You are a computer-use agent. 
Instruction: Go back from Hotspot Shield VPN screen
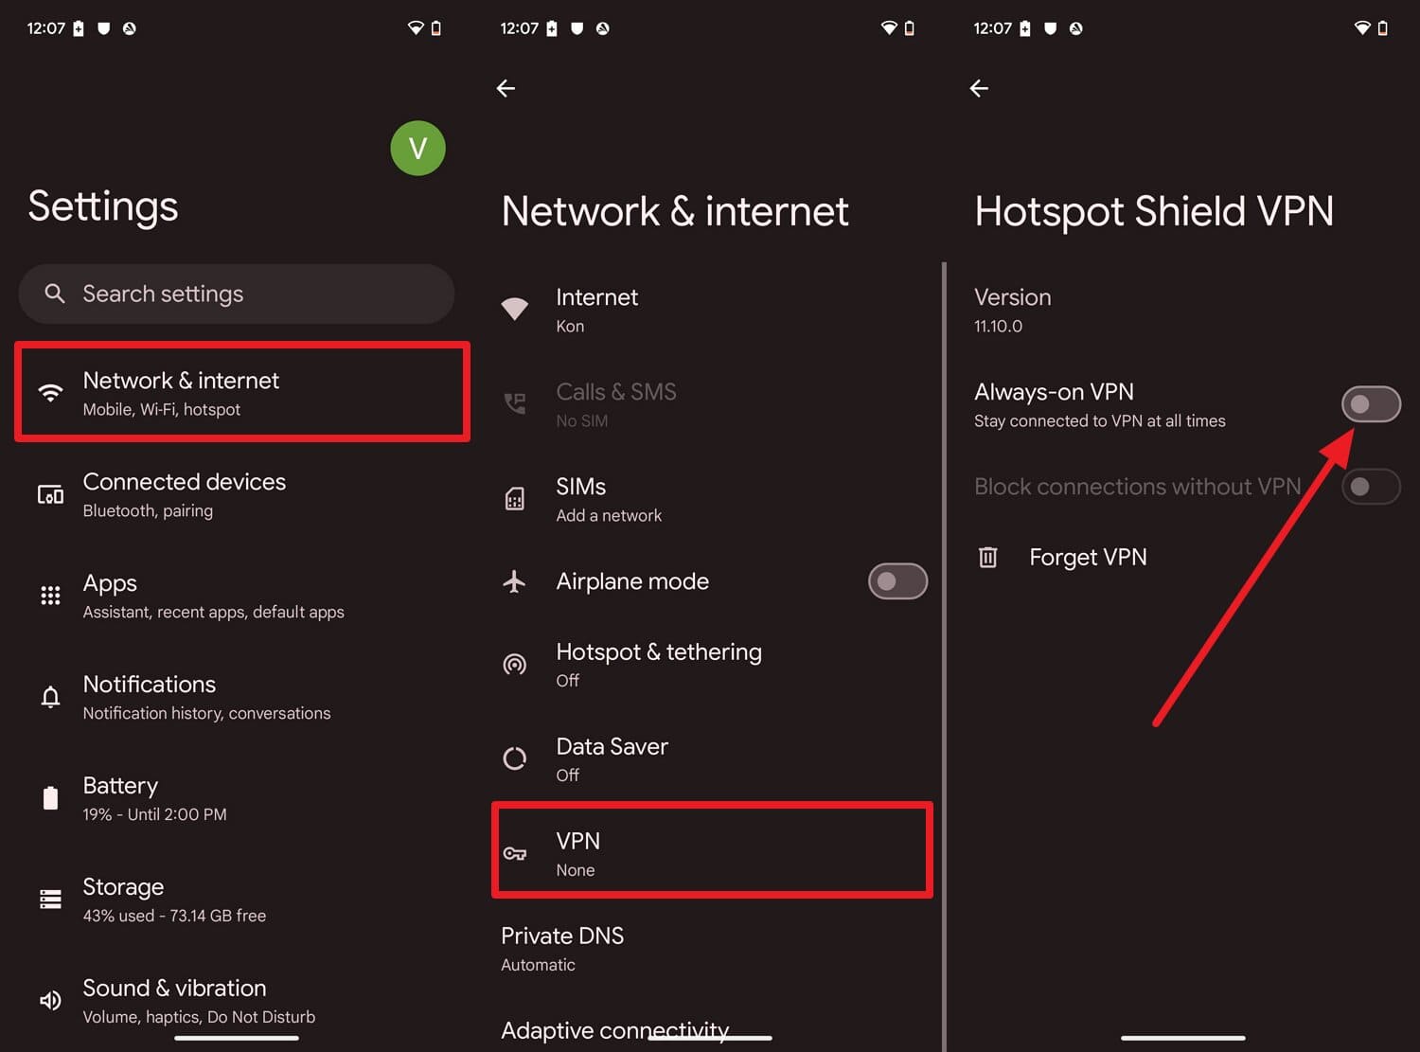click(980, 88)
